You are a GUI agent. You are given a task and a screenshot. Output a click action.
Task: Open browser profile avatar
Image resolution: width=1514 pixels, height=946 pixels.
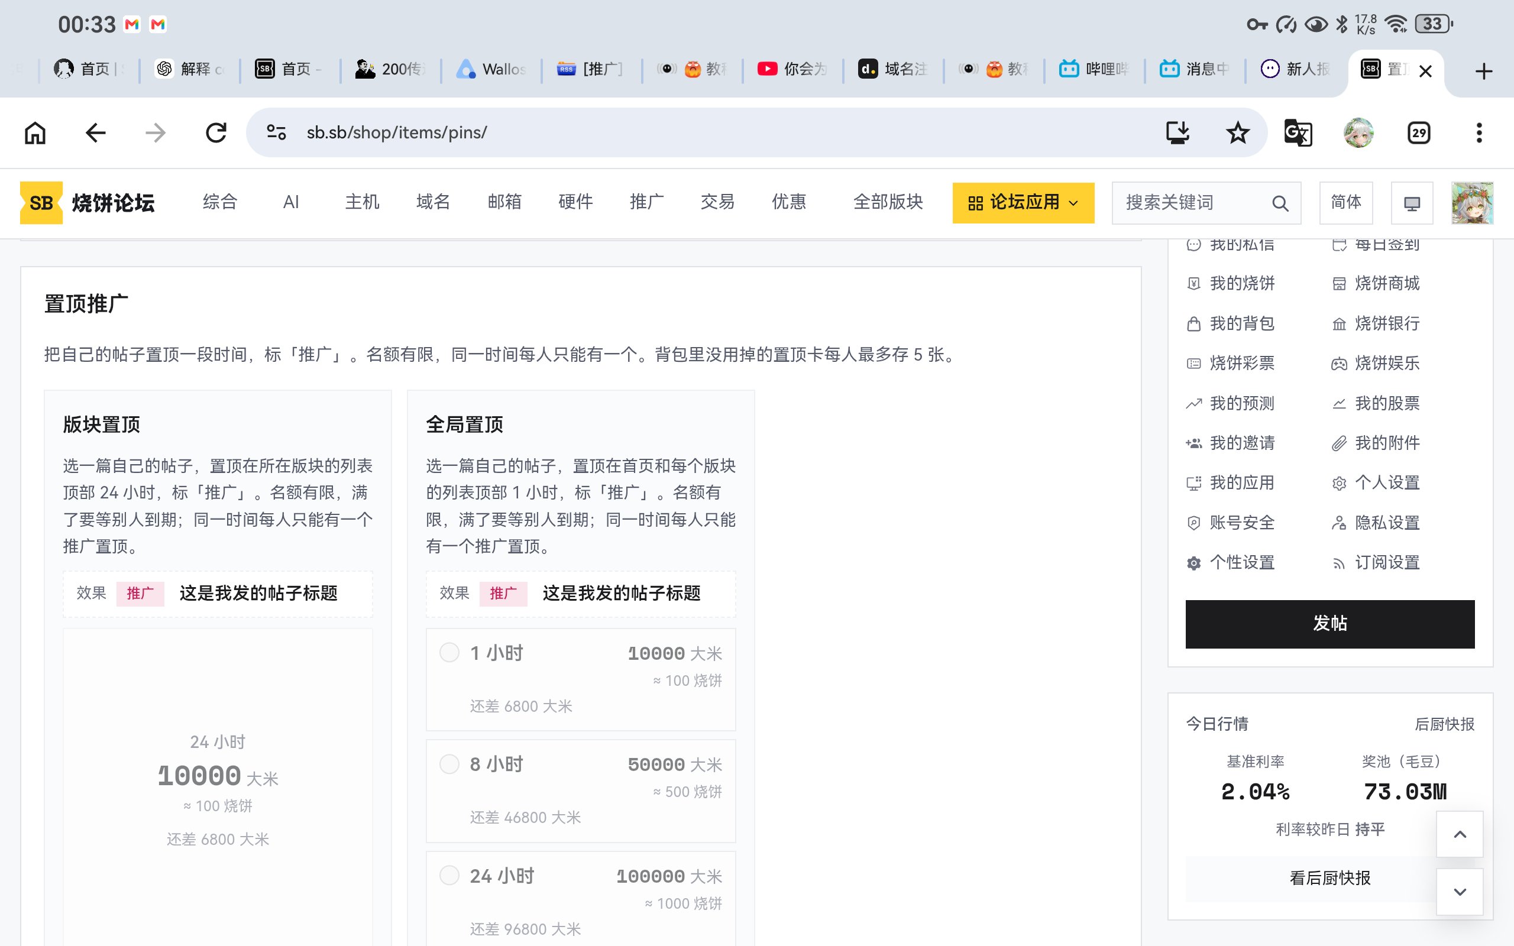[x=1358, y=132]
